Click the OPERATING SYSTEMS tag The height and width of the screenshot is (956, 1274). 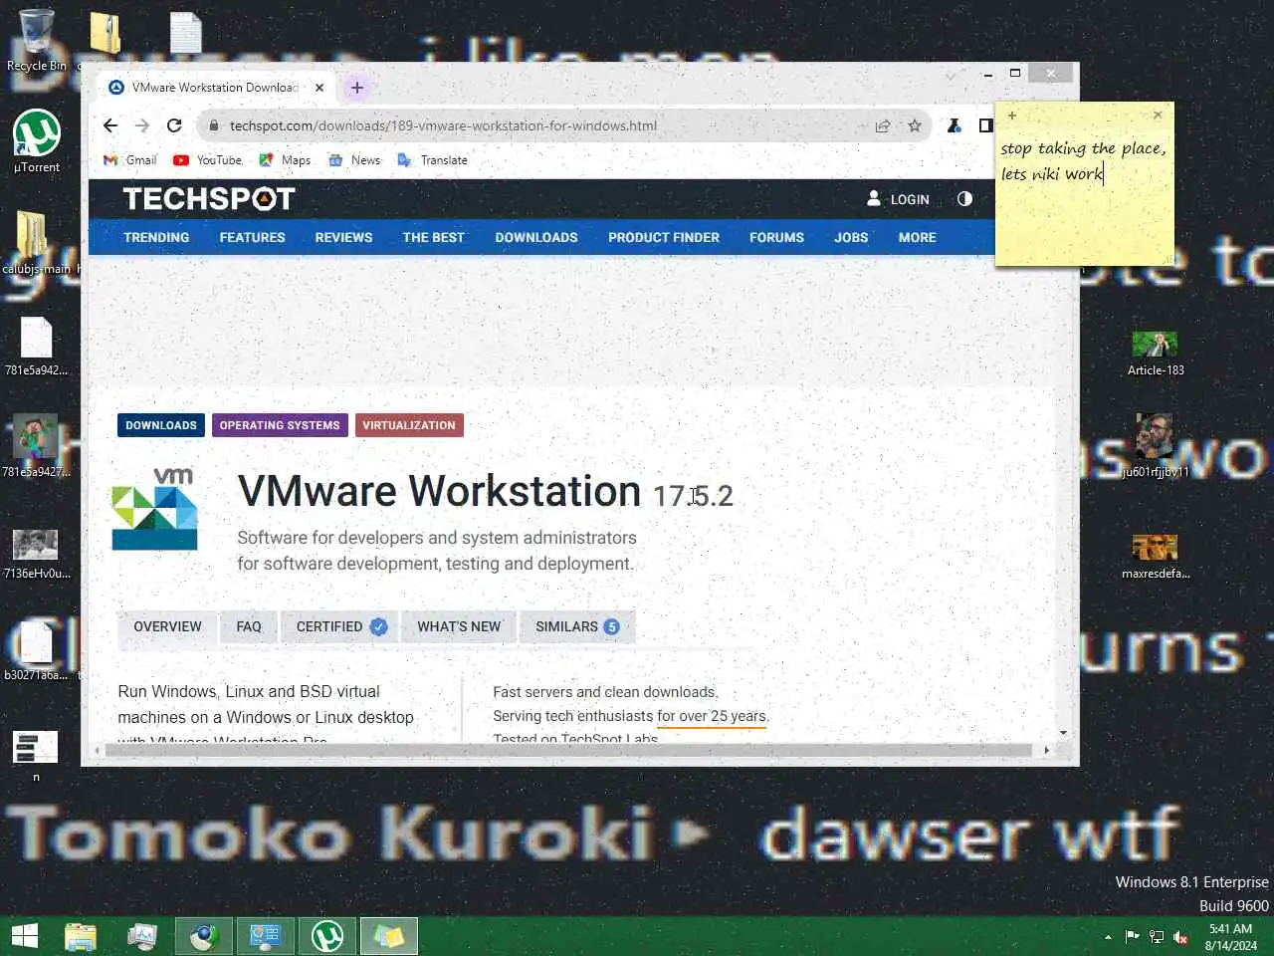(x=280, y=425)
